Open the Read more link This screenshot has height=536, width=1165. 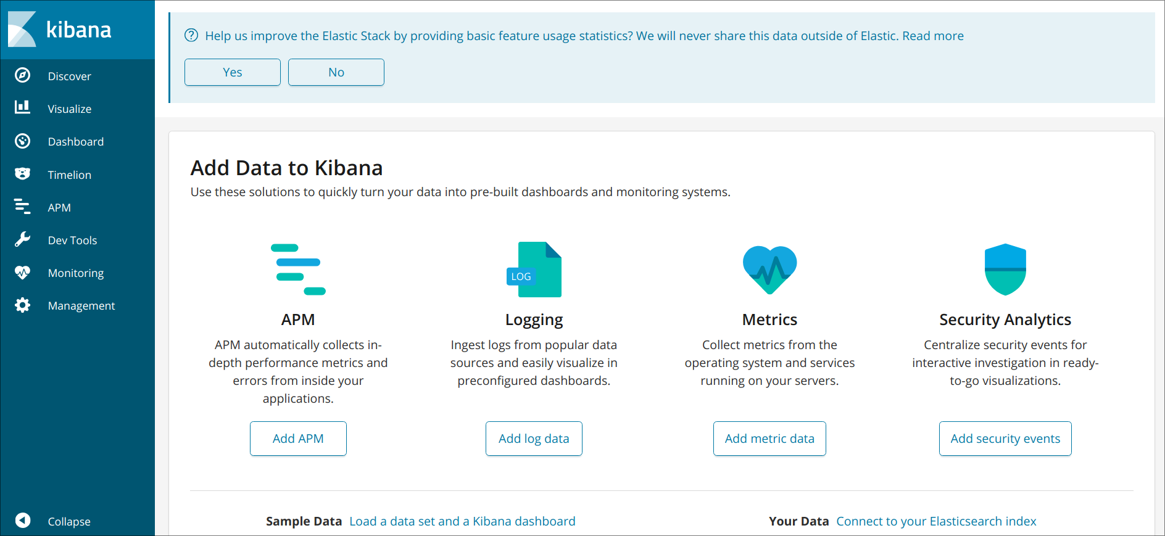pyautogui.click(x=932, y=36)
